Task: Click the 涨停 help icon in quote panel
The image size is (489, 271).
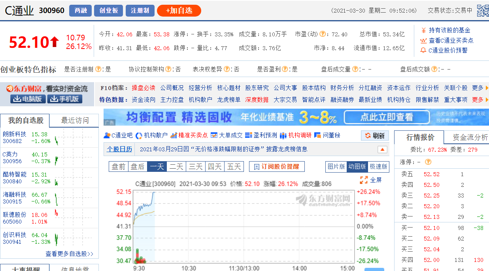Action: (x=428, y=162)
